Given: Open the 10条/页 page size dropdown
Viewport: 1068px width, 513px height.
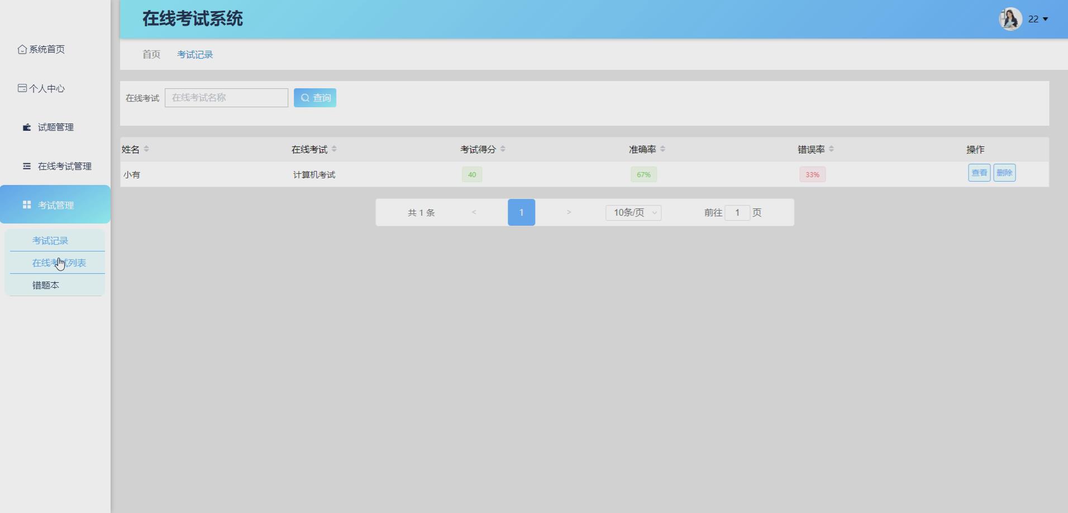Looking at the screenshot, I should tap(633, 212).
